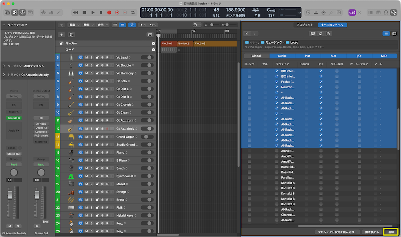Select the Global filter tab

[x=256, y=56]
